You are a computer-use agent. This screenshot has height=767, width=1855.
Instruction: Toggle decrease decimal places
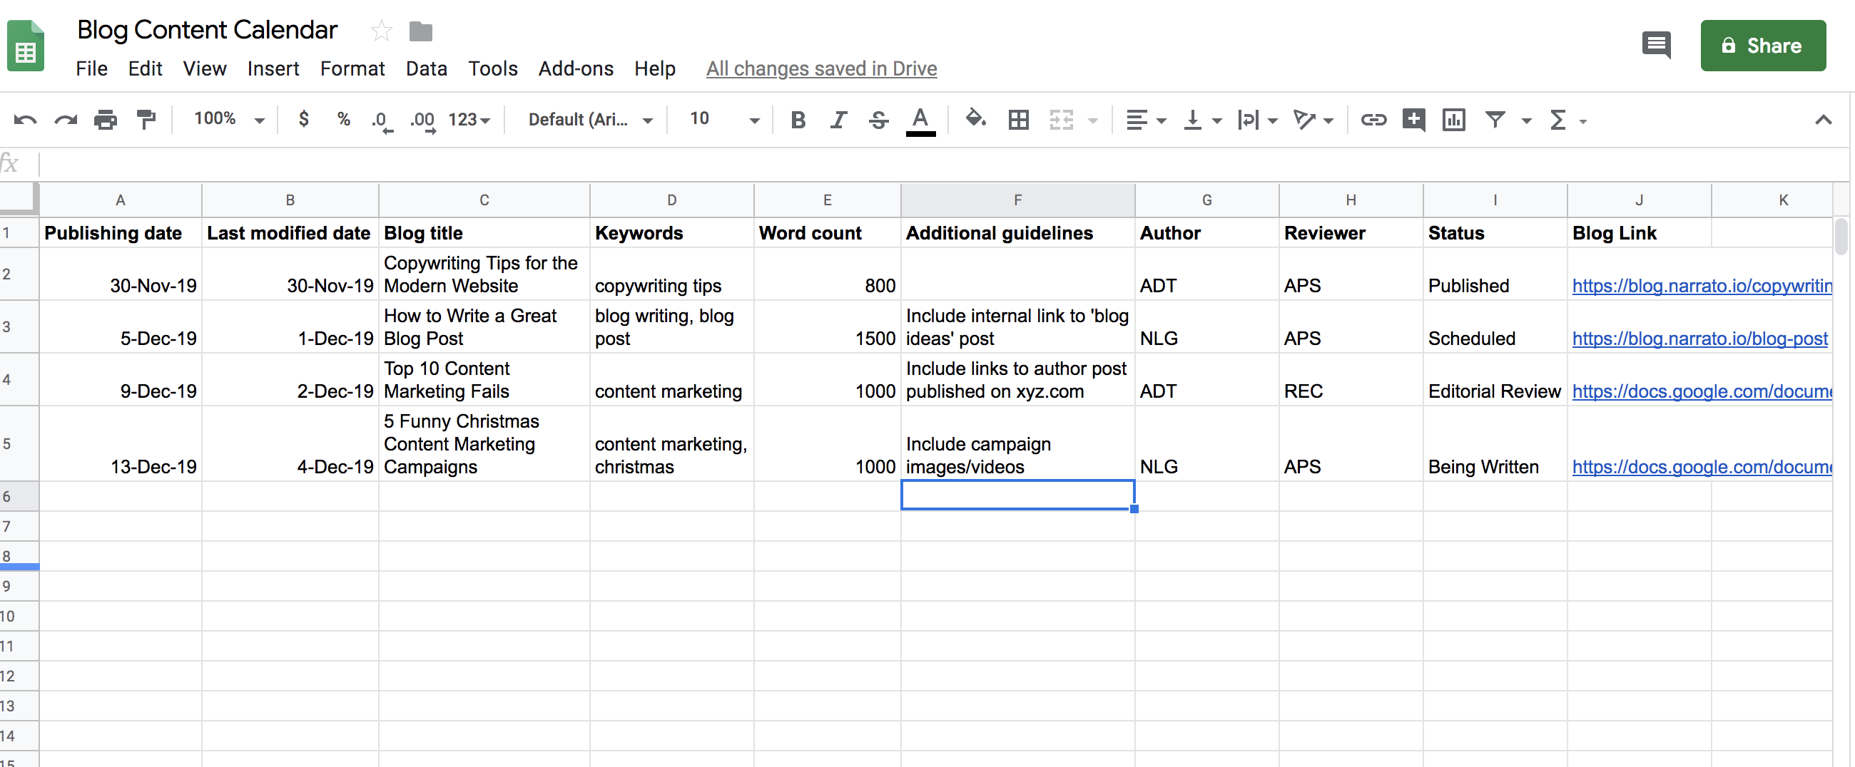click(x=382, y=120)
